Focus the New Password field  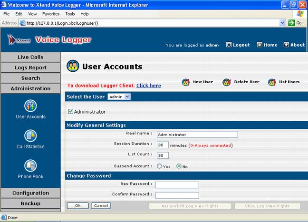click(x=177, y=185)
